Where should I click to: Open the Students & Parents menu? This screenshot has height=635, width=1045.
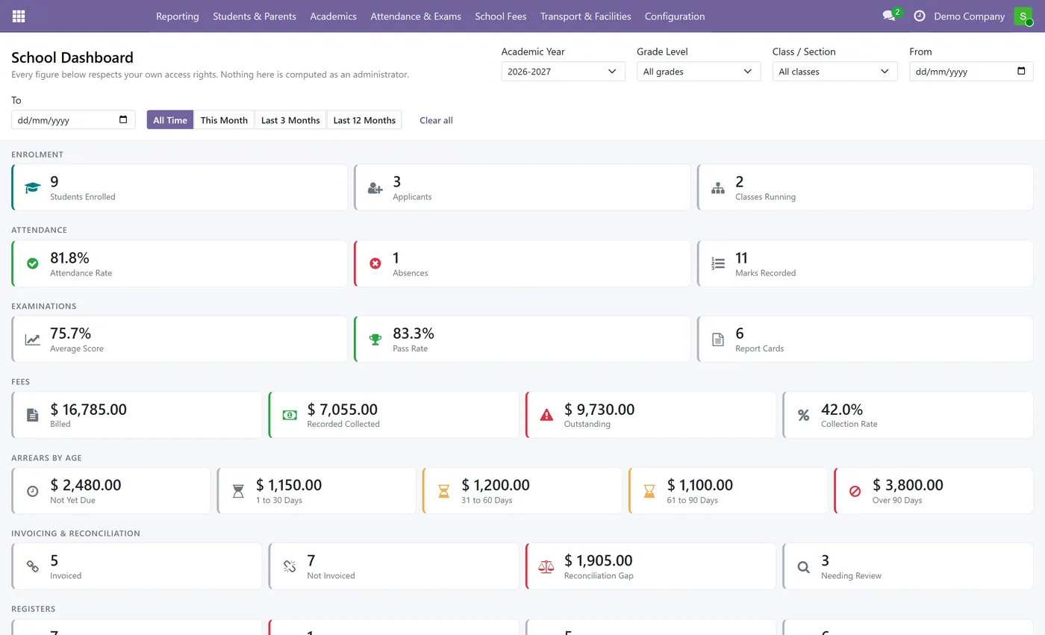(x=255, y=16)
